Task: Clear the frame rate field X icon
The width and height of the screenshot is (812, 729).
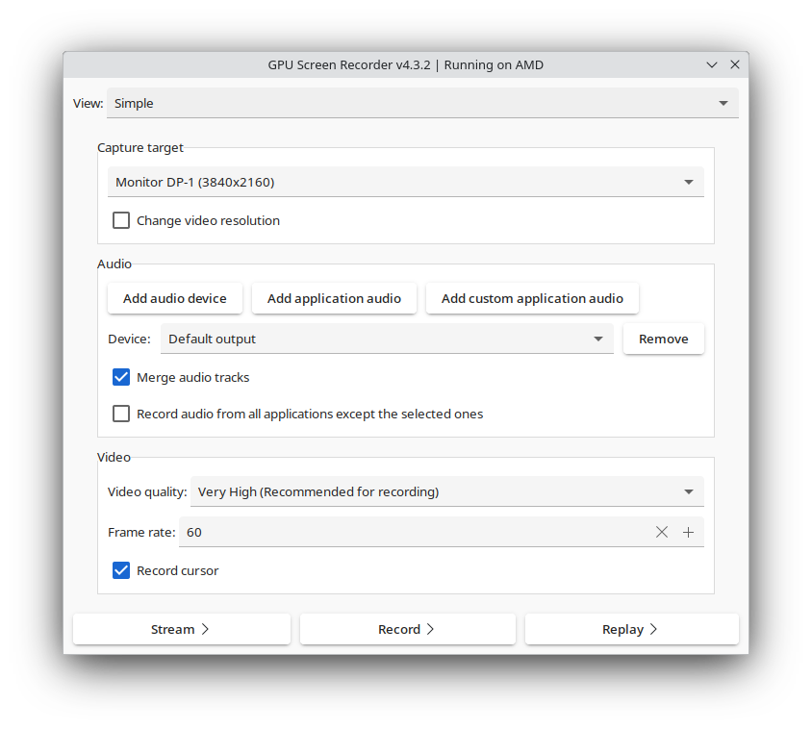Action: click(x=662, y=532)
